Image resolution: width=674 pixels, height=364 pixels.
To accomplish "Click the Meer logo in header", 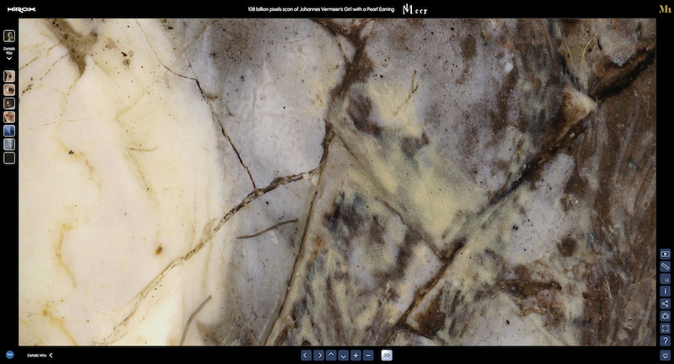I will (x=415, y=9).
